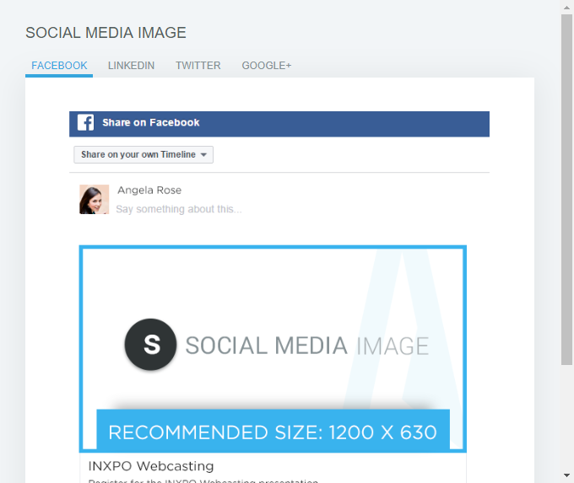This screenshot has width=574, height=483.
Task: Click the Share on Facebook header text
Action: tap(151, 122)
